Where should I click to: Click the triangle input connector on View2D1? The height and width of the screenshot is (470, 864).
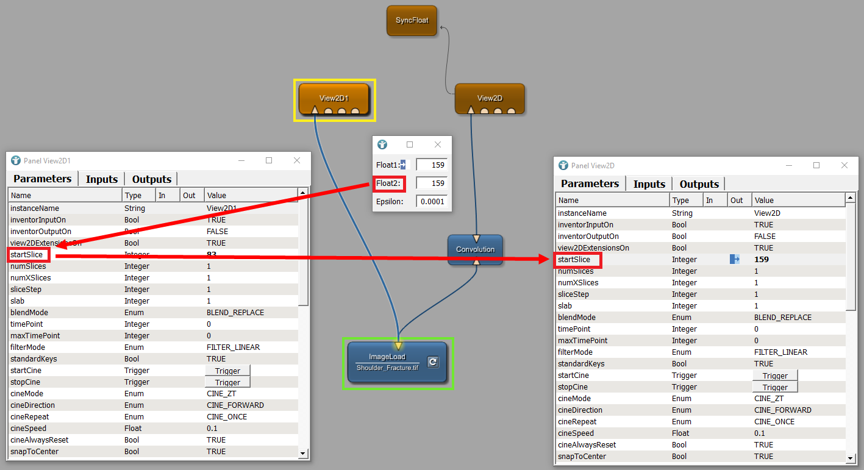pos(315,110)
